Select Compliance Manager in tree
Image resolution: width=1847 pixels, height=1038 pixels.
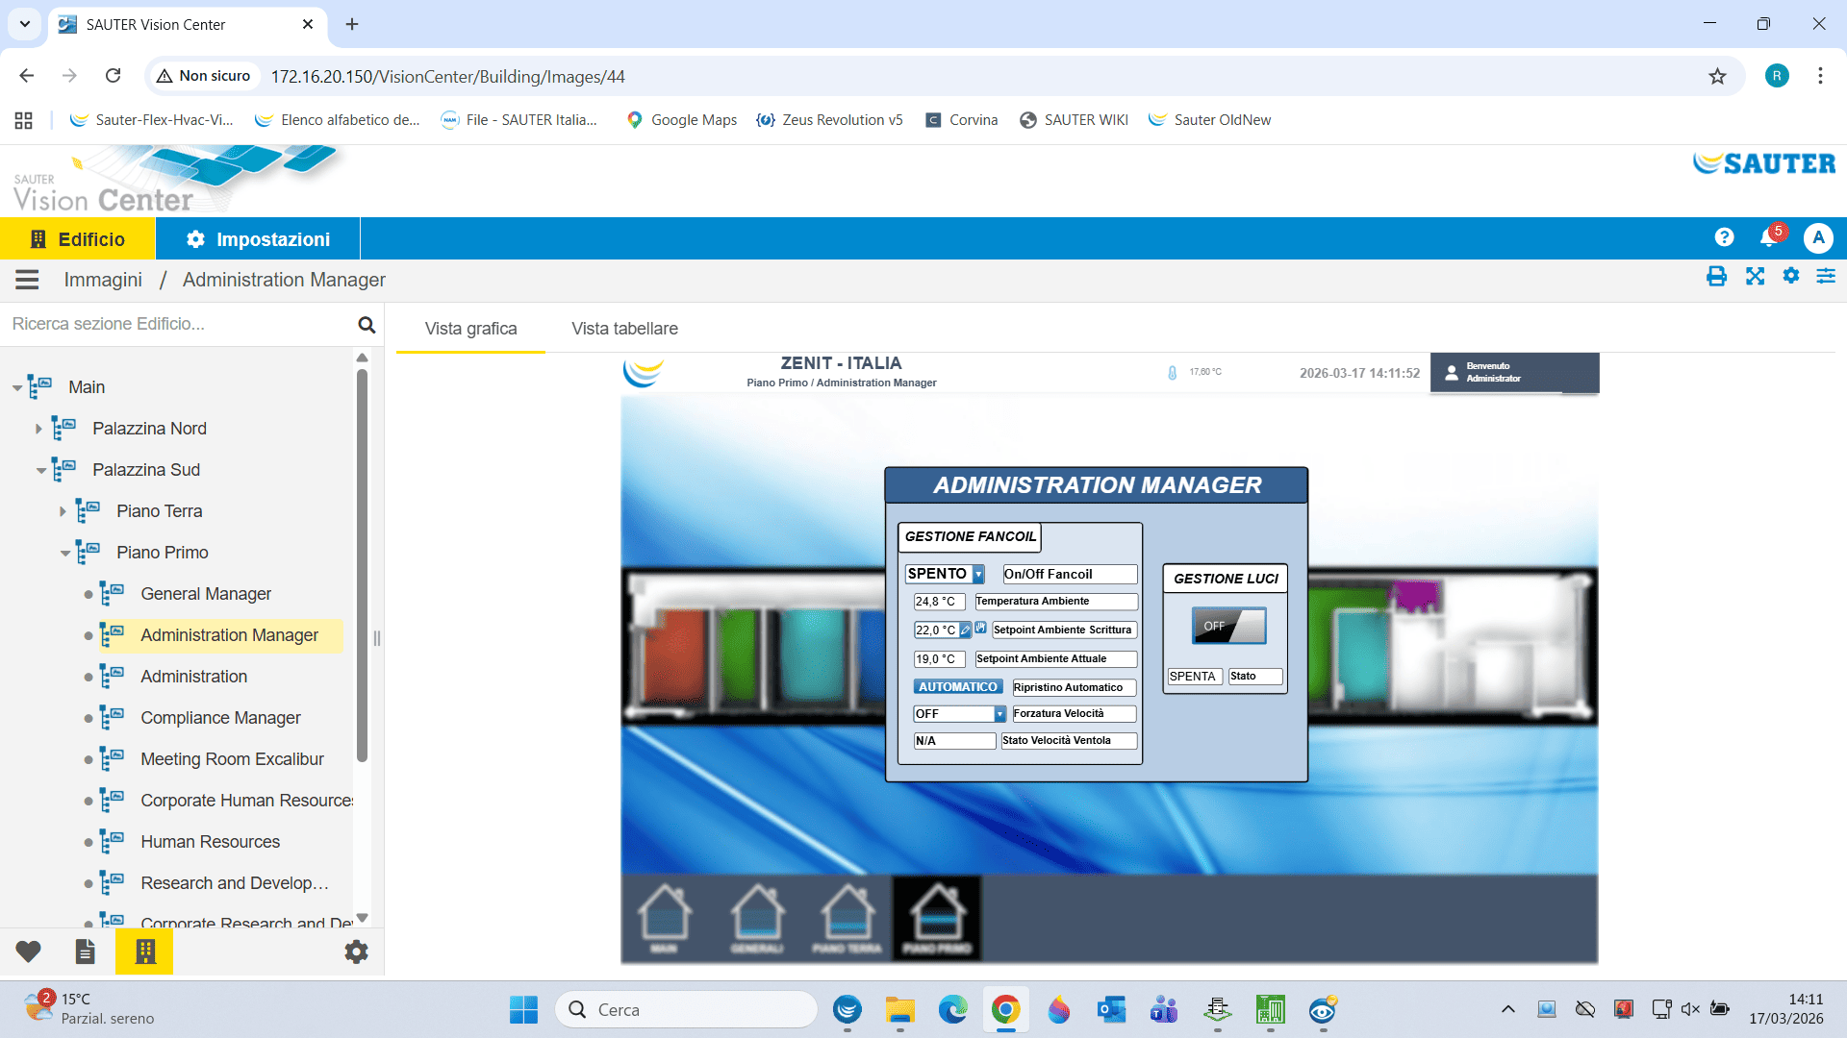(220, 718)
